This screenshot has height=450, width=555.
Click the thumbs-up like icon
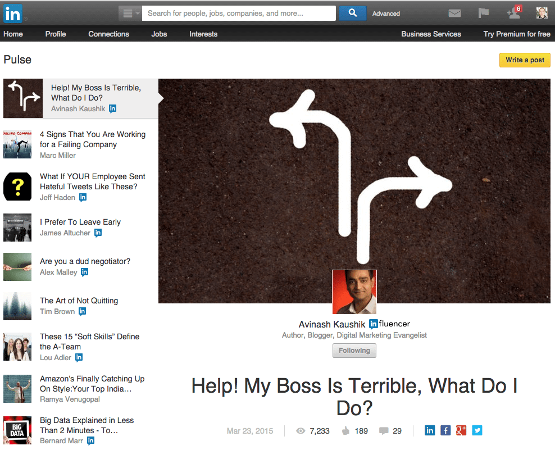click(x=345, y=431)
